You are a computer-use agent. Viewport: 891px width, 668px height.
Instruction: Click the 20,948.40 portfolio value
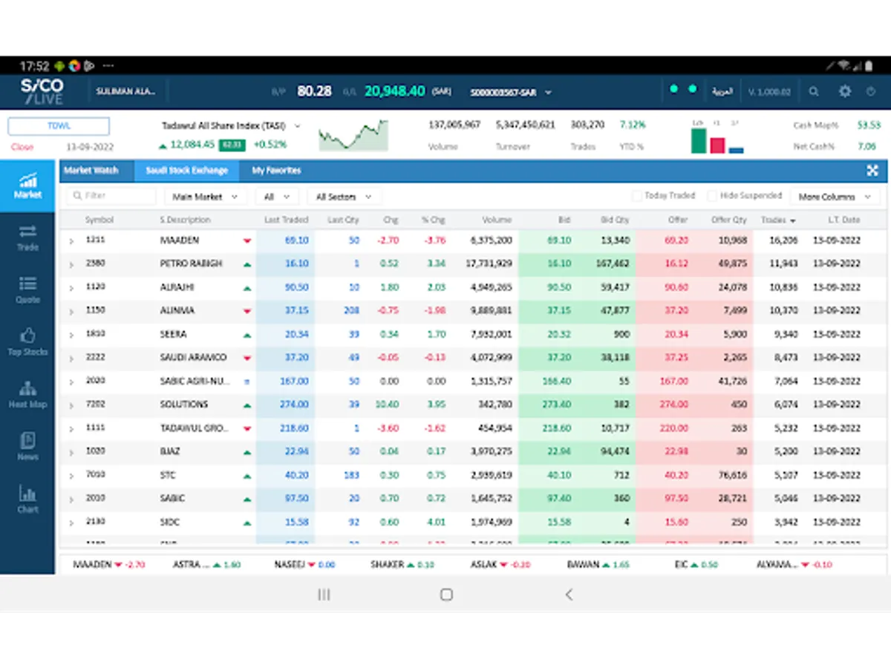[395, 91]
